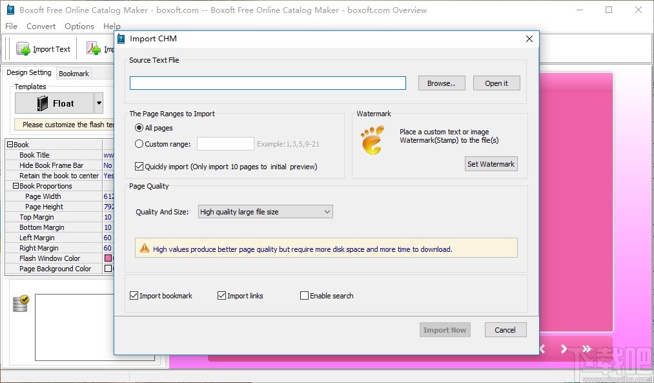
Task: Open the template selector arrow next to Float
Action: 99,103
